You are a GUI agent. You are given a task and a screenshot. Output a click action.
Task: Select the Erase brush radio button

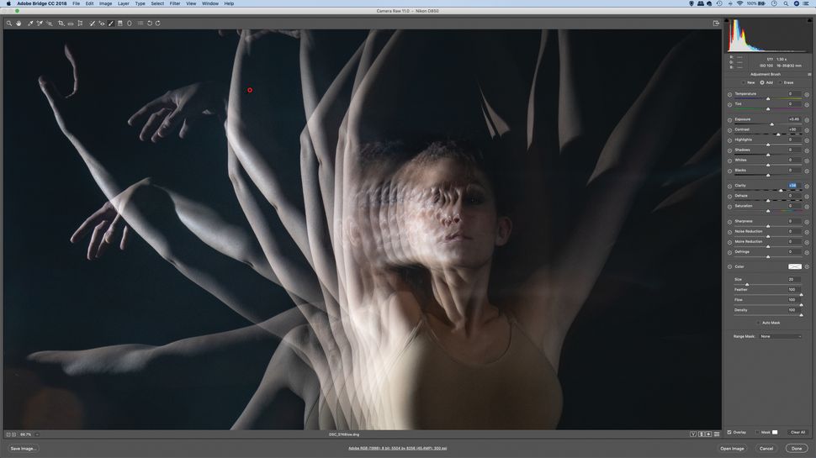pyautogui.click(x=780, y=82)
